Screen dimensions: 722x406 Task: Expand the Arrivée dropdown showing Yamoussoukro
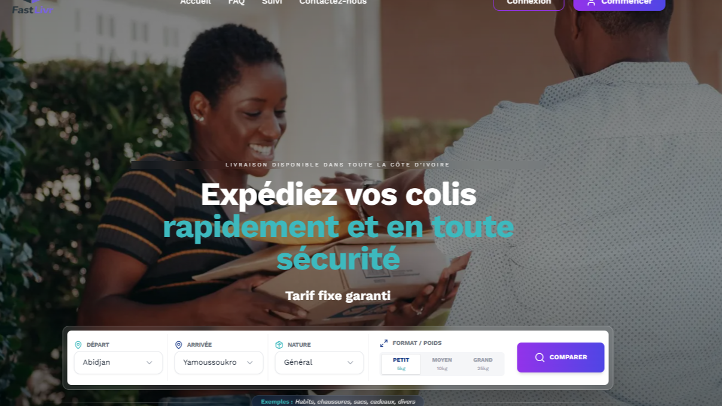coord(219,362)
